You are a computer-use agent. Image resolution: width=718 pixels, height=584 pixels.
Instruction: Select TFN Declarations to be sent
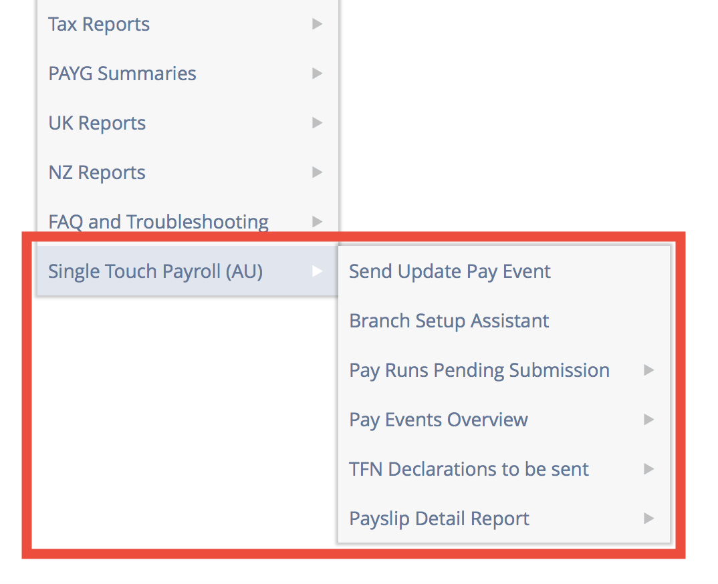click(469, 469)
